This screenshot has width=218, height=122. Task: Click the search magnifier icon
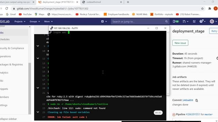pos(167,21)
